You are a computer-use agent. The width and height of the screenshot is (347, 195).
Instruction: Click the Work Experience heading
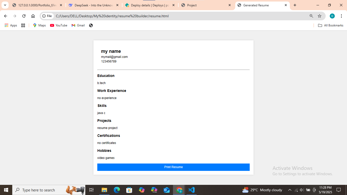(x=112, y=91)
